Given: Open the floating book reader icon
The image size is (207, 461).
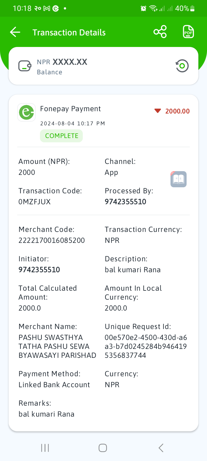Looking at the screenshot, I should point(179,179).
